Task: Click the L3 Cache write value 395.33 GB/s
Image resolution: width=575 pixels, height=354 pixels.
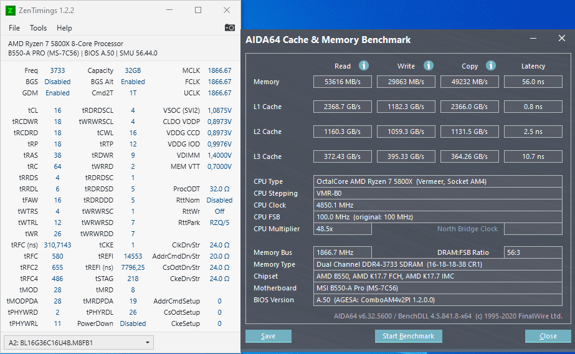Action: (x=406, y=156)
